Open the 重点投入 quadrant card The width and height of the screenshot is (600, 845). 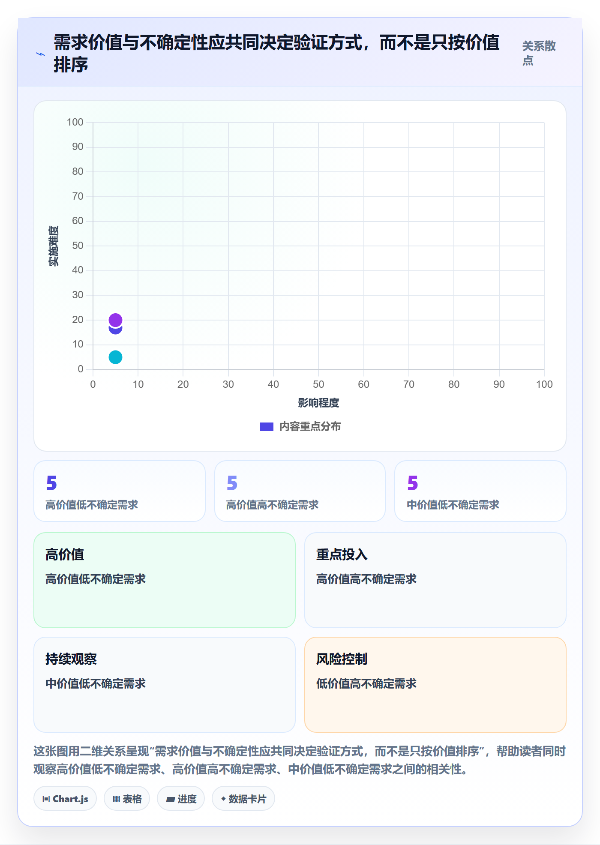point(435,580)
